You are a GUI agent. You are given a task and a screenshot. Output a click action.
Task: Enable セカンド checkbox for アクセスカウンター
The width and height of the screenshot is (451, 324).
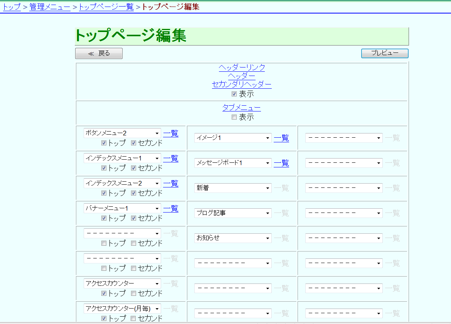[133, 293]
